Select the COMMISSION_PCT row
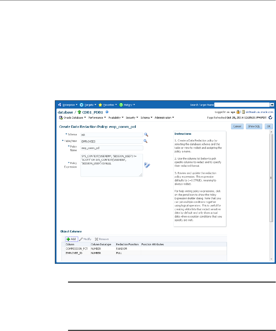 coord(144,249)
